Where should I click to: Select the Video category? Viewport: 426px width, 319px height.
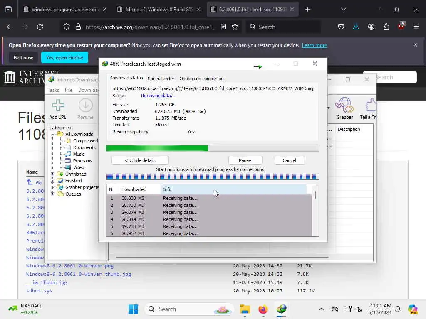(x=79, y=167)
